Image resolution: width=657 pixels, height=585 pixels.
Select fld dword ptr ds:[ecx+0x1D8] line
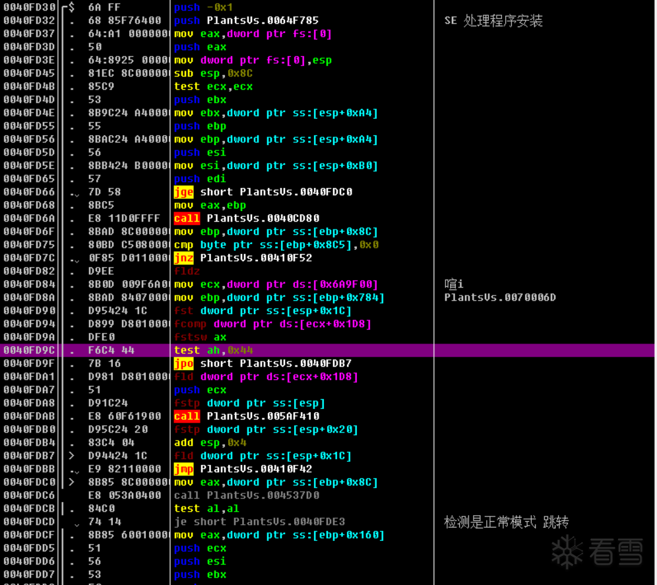266,377
